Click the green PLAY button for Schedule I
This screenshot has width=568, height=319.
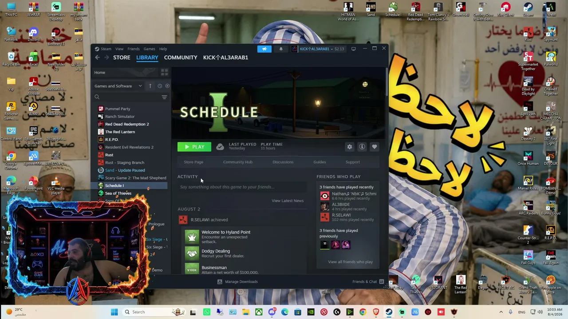194,147
